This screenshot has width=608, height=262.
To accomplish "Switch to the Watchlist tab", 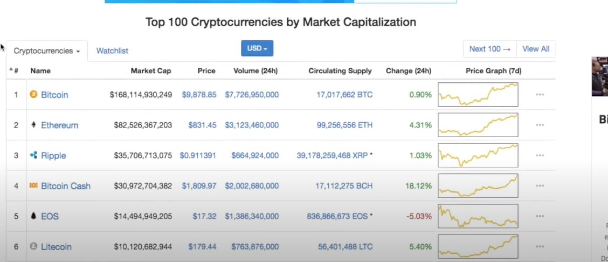I will (x=112, y=51).
